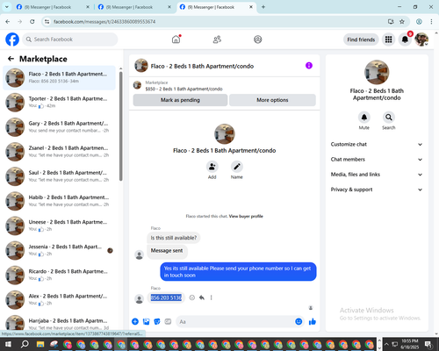The width and height of the screenshot is (439, 351).
Task: Open browser menu three dots
Action: [x=431, y=22]
